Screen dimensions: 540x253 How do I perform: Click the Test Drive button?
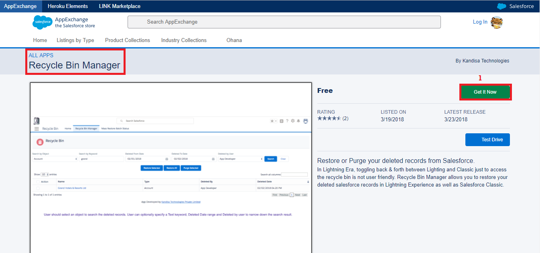487,140
